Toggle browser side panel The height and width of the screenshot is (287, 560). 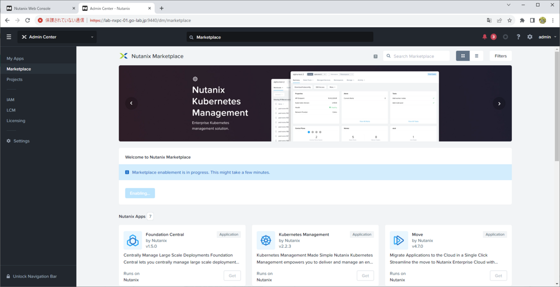point(532,21)
